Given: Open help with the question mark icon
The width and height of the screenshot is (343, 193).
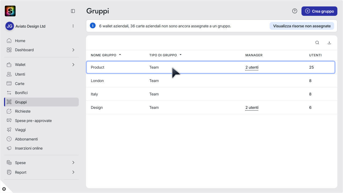Looking at the screenshot, I should pyautogui.click(x=295, y=11).
